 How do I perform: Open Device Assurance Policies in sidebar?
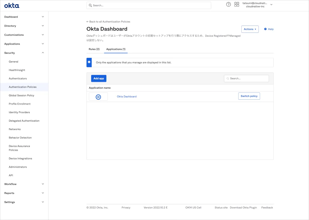19,148
